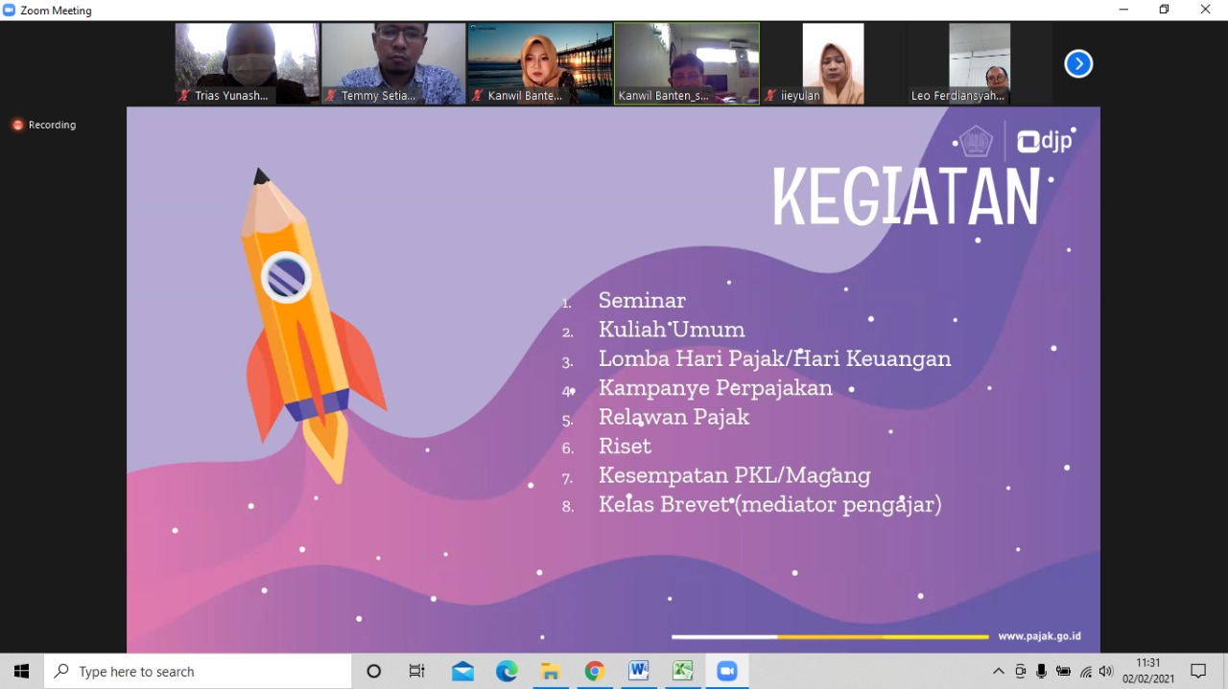Expand hidden system tray icons
The height and width of the screenshot is (689, 1228).
pyautogui.click(x=999, y=672)
